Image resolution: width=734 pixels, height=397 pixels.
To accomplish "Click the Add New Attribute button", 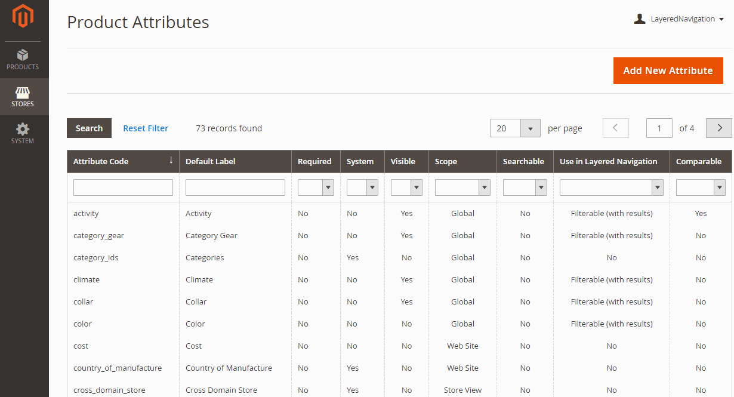I will (668, 70).
